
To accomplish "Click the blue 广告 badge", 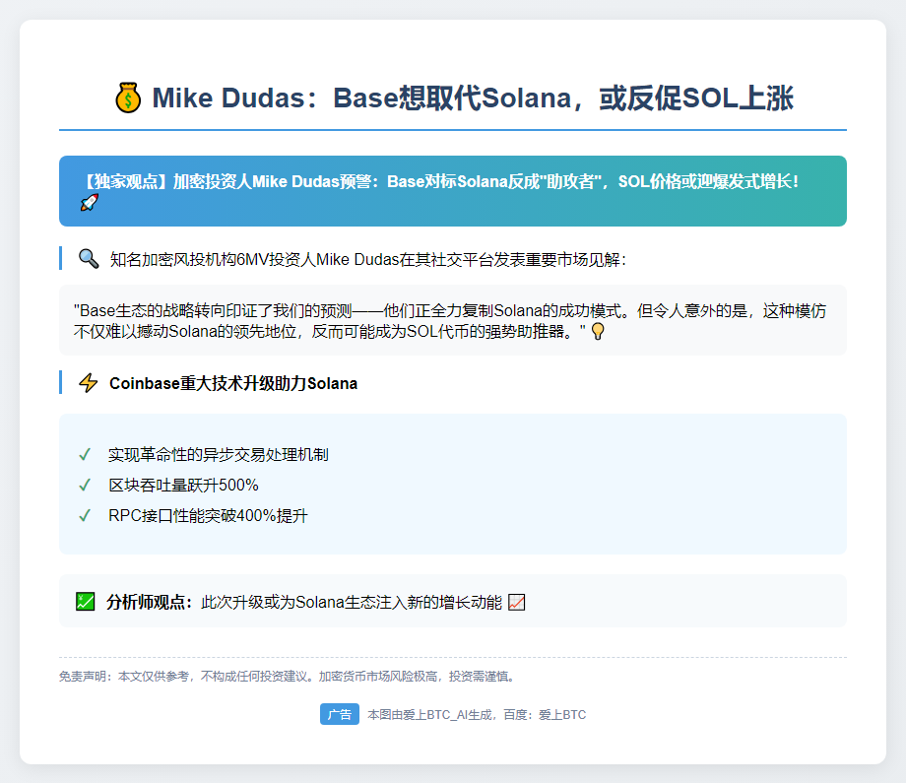I will coord(340,714).
